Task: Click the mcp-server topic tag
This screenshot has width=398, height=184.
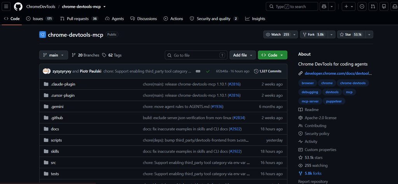Action: click(310, 101)
